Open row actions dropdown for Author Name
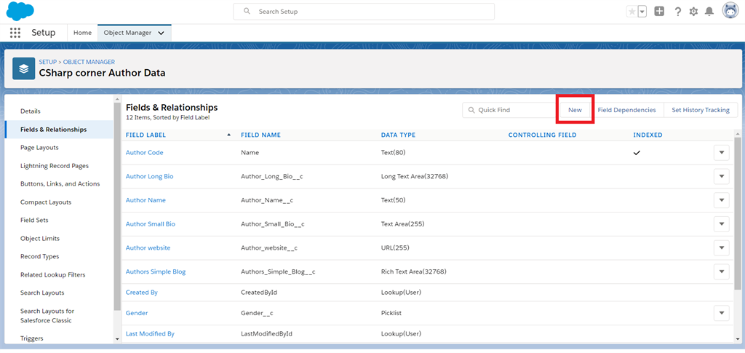745x353 pixels. (x=721, y=200)
